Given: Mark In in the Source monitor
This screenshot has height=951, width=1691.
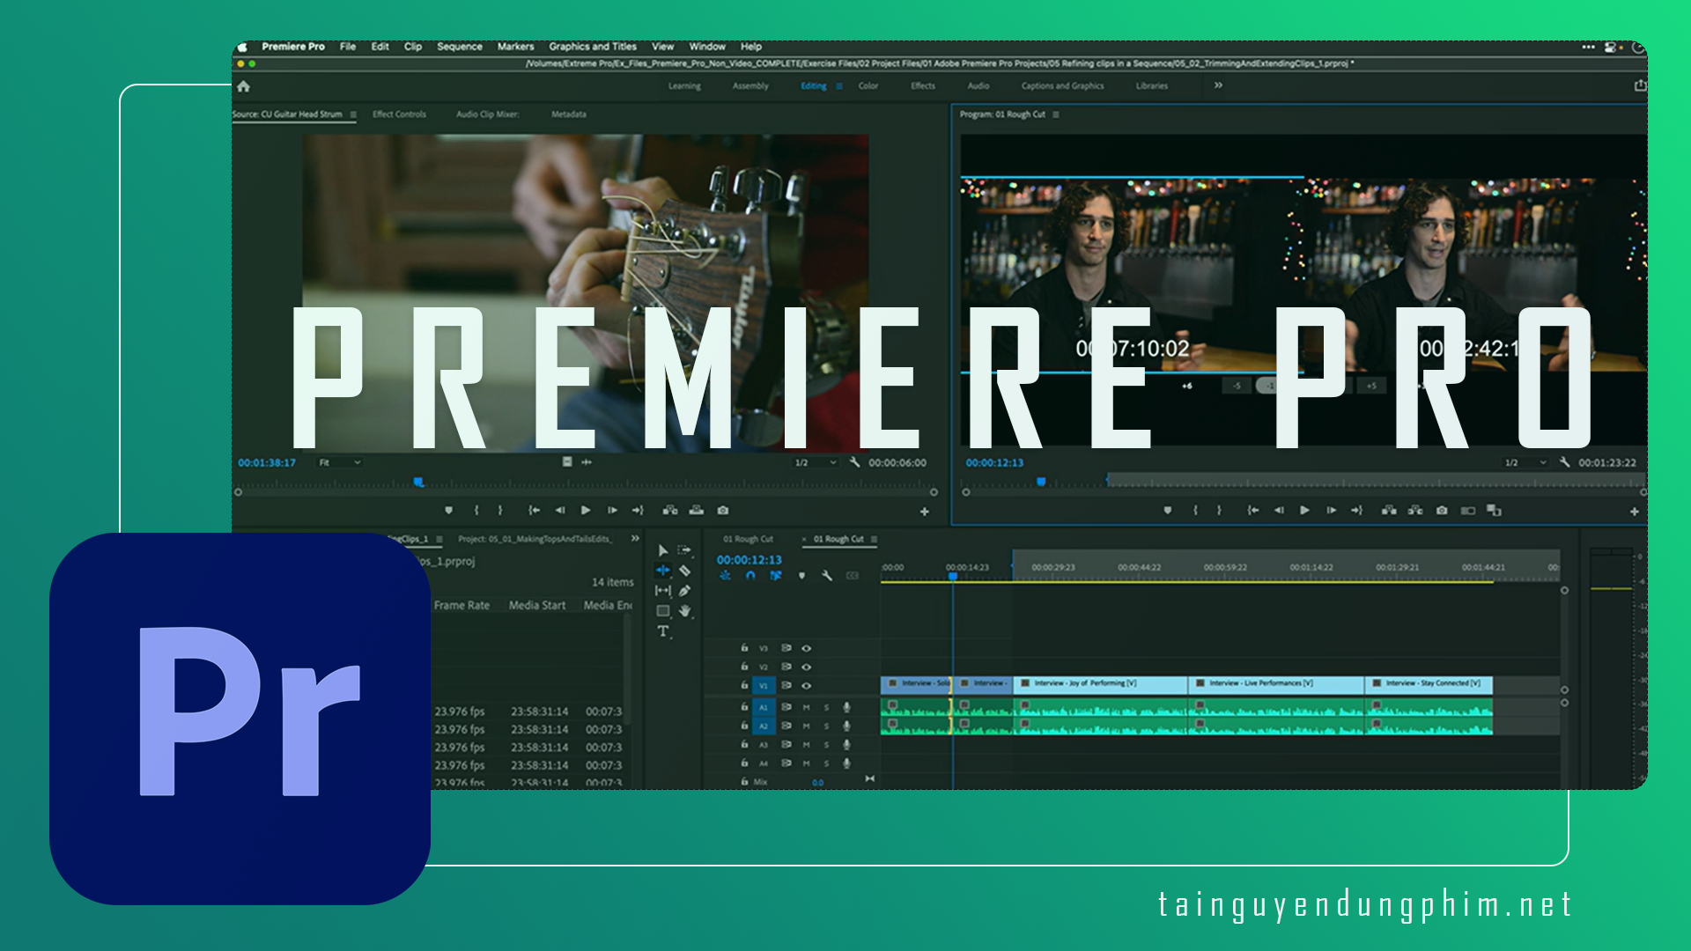Looking at the screenshot, I should pyautogui.click(x=476, y=511).
